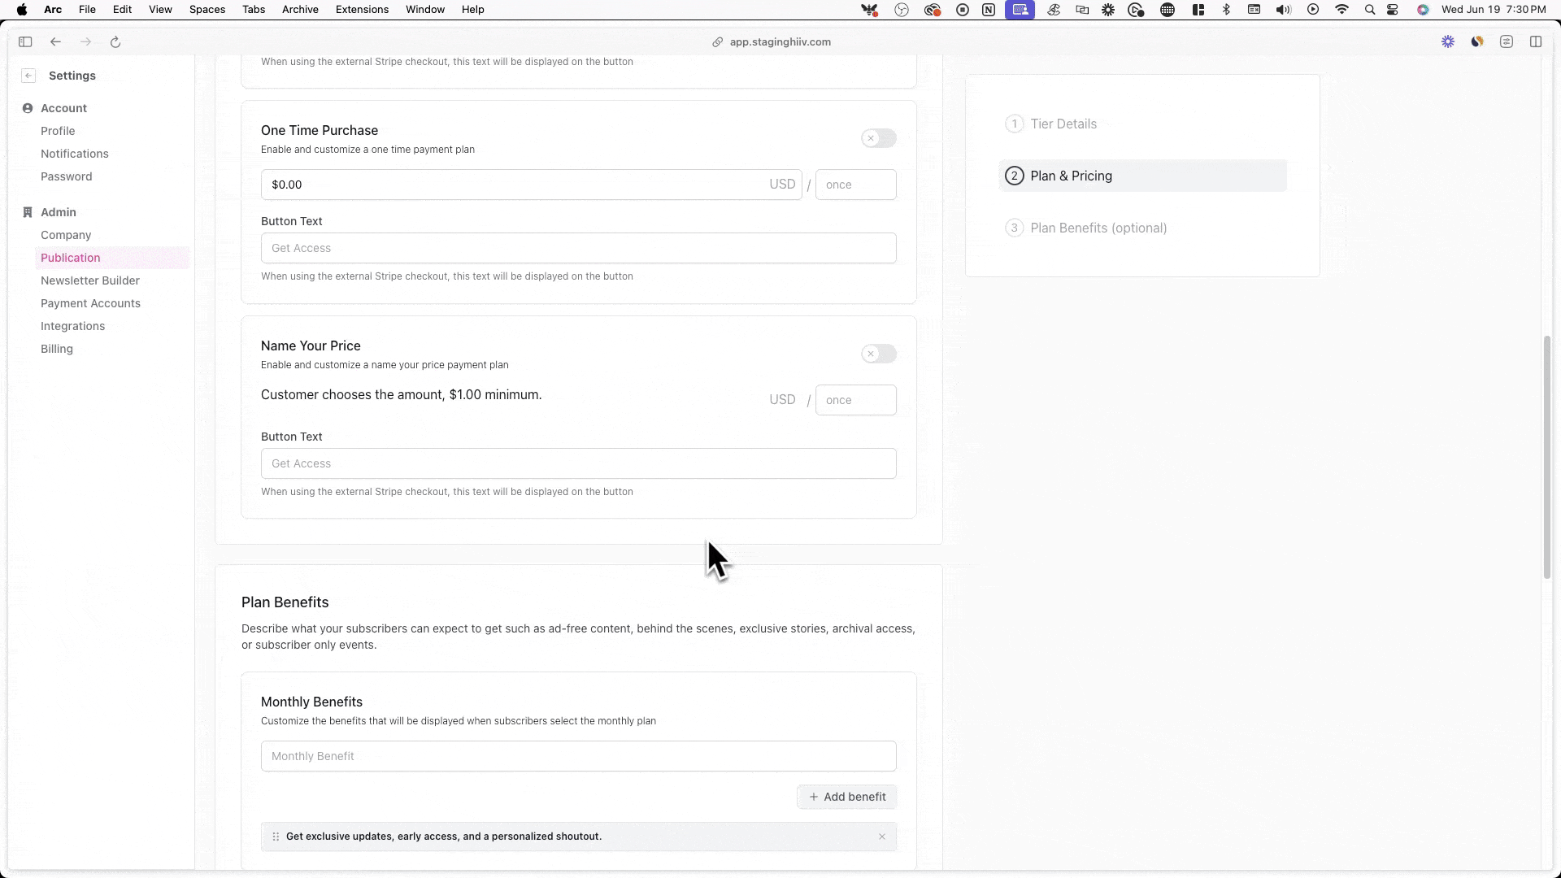Image resolution: width=1561 pixels, height=878 pixels.
Task: Open the File menu
Action: click(87, 10)
